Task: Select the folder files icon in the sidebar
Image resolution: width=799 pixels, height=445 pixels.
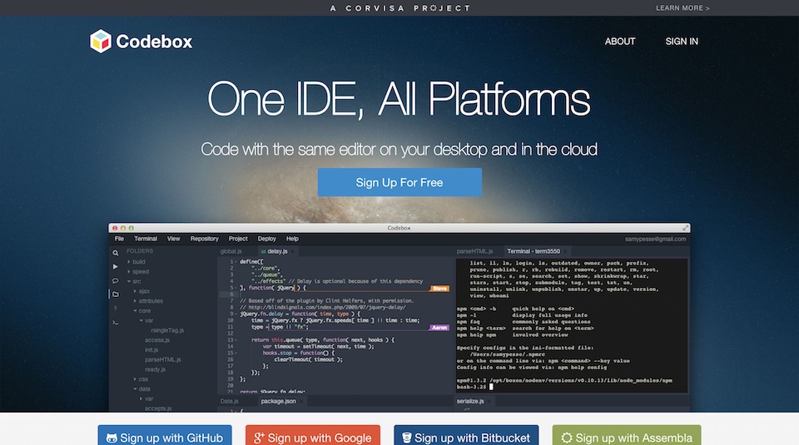Action: coord(116,294)
